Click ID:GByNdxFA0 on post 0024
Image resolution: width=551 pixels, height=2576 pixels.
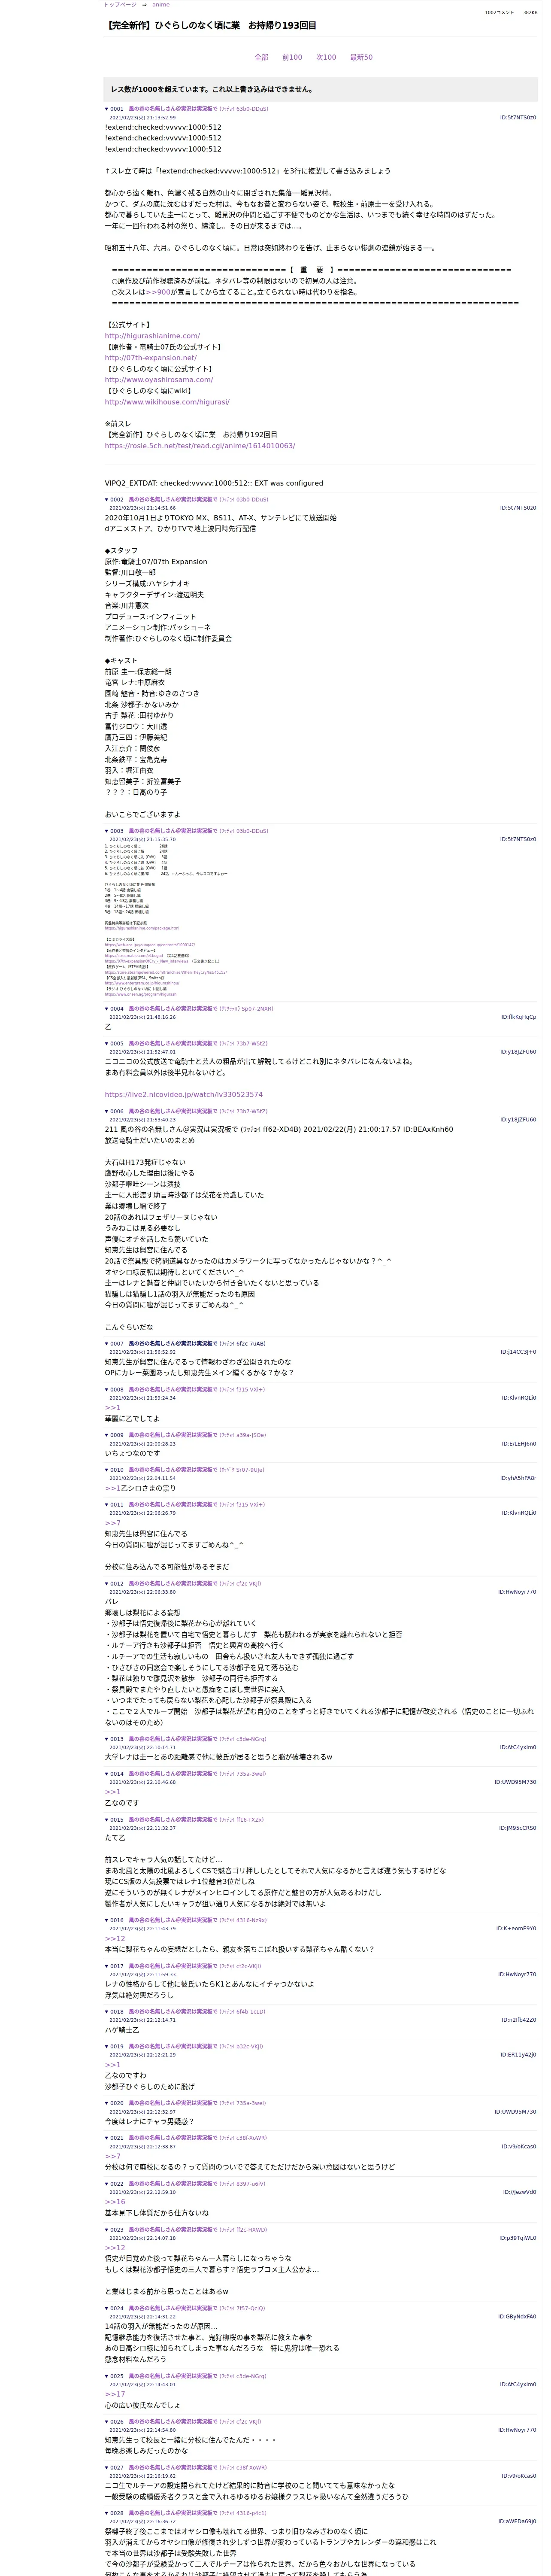point(518,2317)
